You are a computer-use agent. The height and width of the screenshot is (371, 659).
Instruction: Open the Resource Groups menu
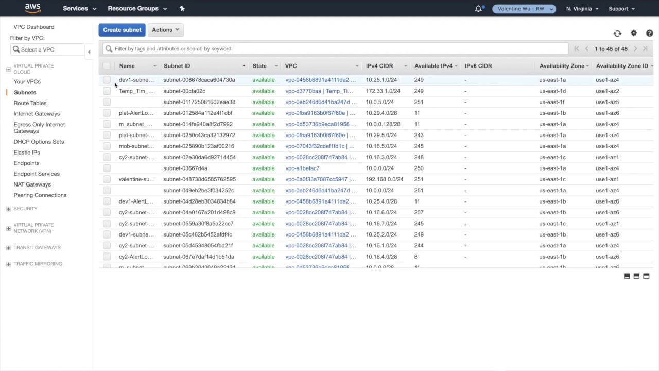137,9
